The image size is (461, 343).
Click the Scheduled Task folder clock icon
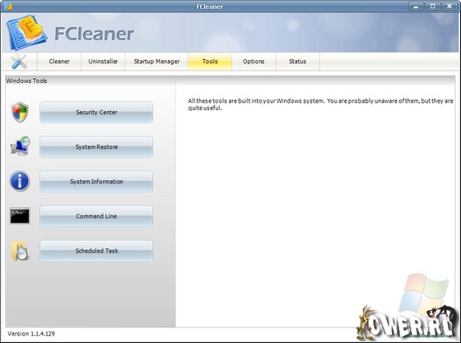(x=21, y=251)
